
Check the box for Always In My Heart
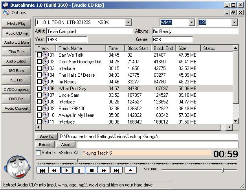39,115
